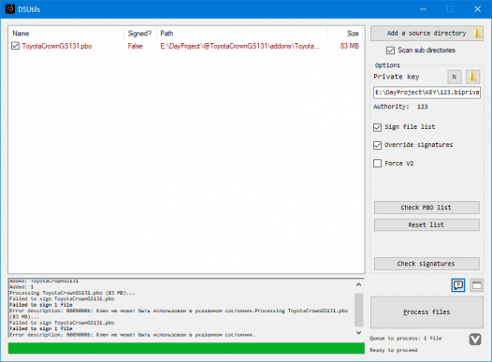Sort list by Path column header
The width and height of the screenshot is (492, 362).
pyautogui.click(x=241, y=34)
